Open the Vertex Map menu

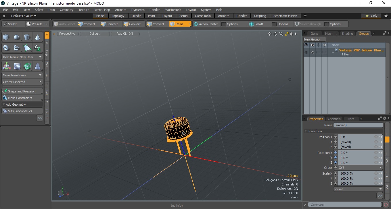[102, 10]
